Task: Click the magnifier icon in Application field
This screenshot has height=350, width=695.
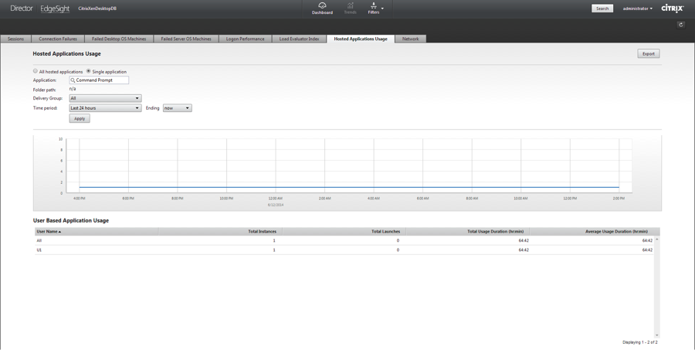Action: click(x=73, y=80)
